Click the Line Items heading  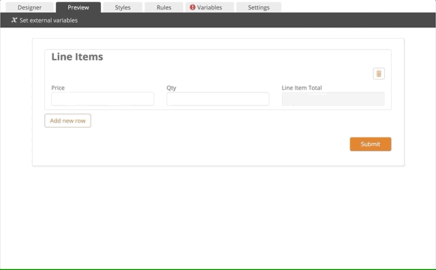click(77, 56)
